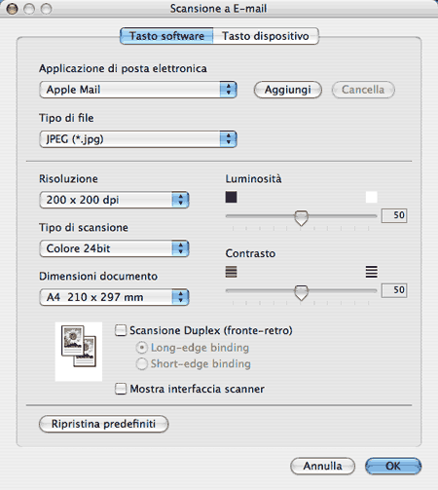This screenshot has width=438, height=490.
Task: Expand the JPEG file type dropdown
Action: tap(138, 139)
